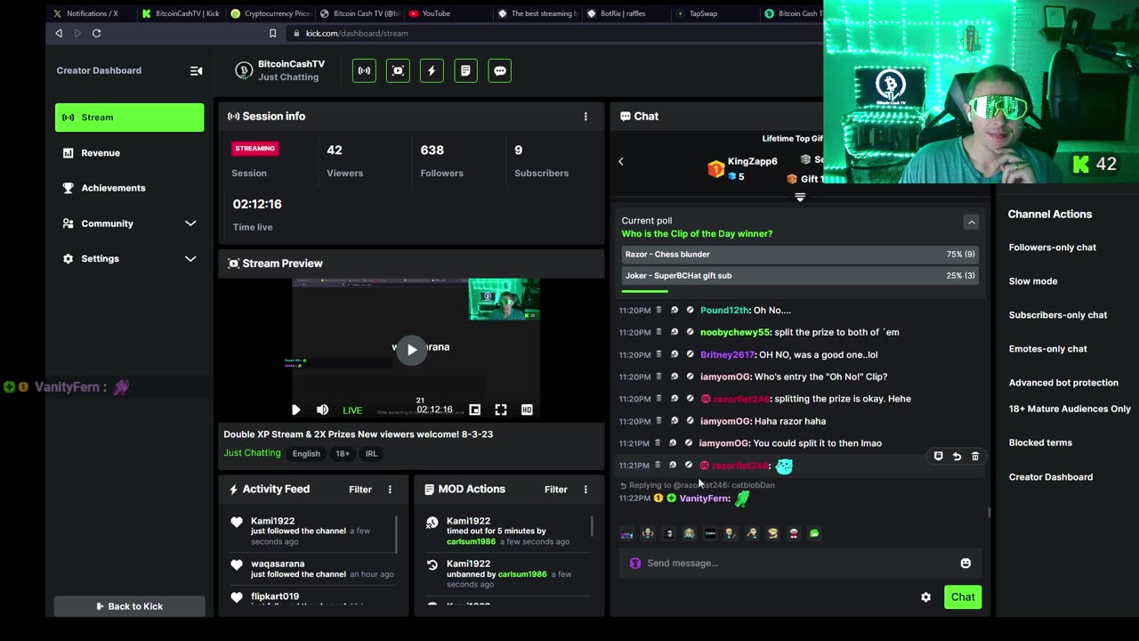Click Just Chatting category link
Viewport: 1139px width, 641px height.
coord(252,453)
